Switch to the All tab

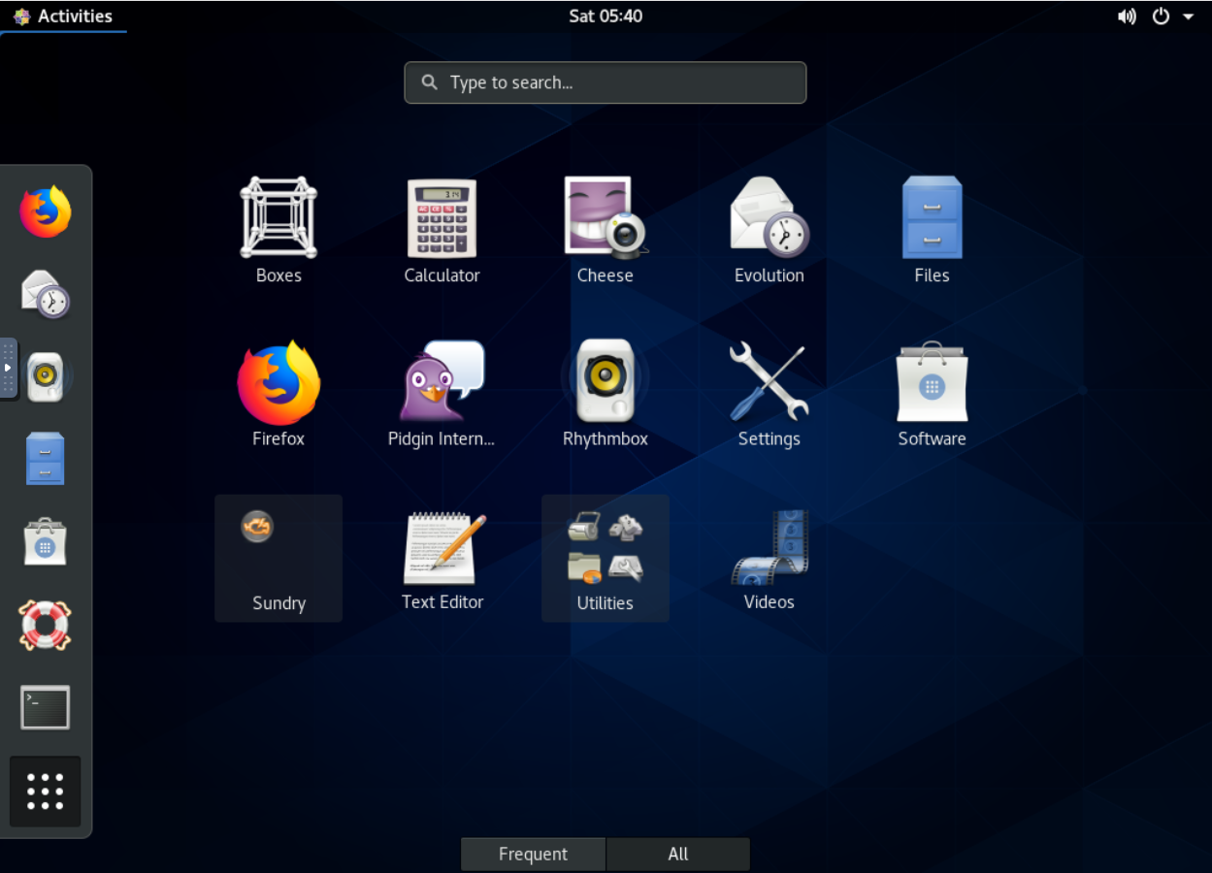click(x=678, y=854)
